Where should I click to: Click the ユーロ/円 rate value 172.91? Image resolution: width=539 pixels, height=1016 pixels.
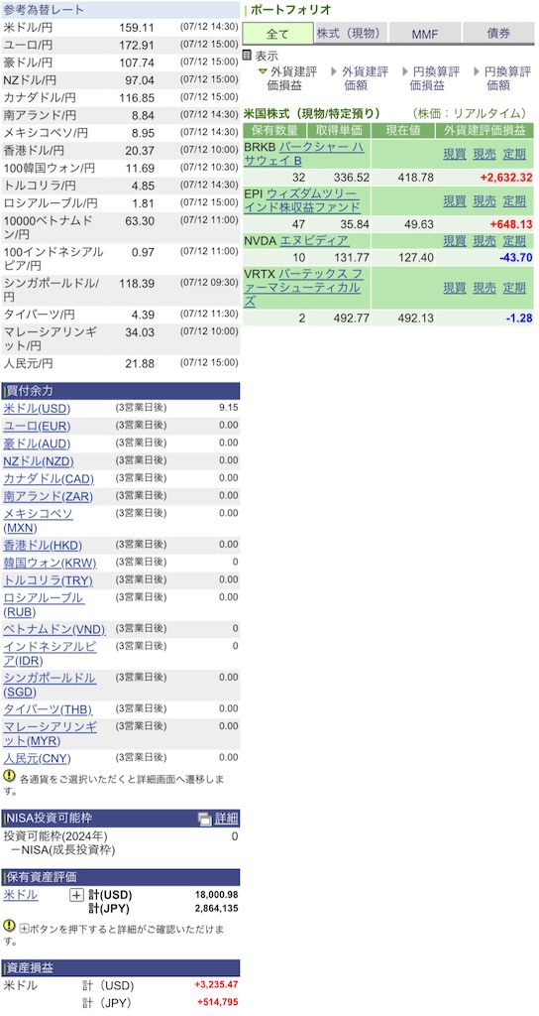coord(137,46)
